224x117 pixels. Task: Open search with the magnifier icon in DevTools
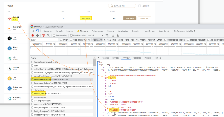tap(48, 36)
